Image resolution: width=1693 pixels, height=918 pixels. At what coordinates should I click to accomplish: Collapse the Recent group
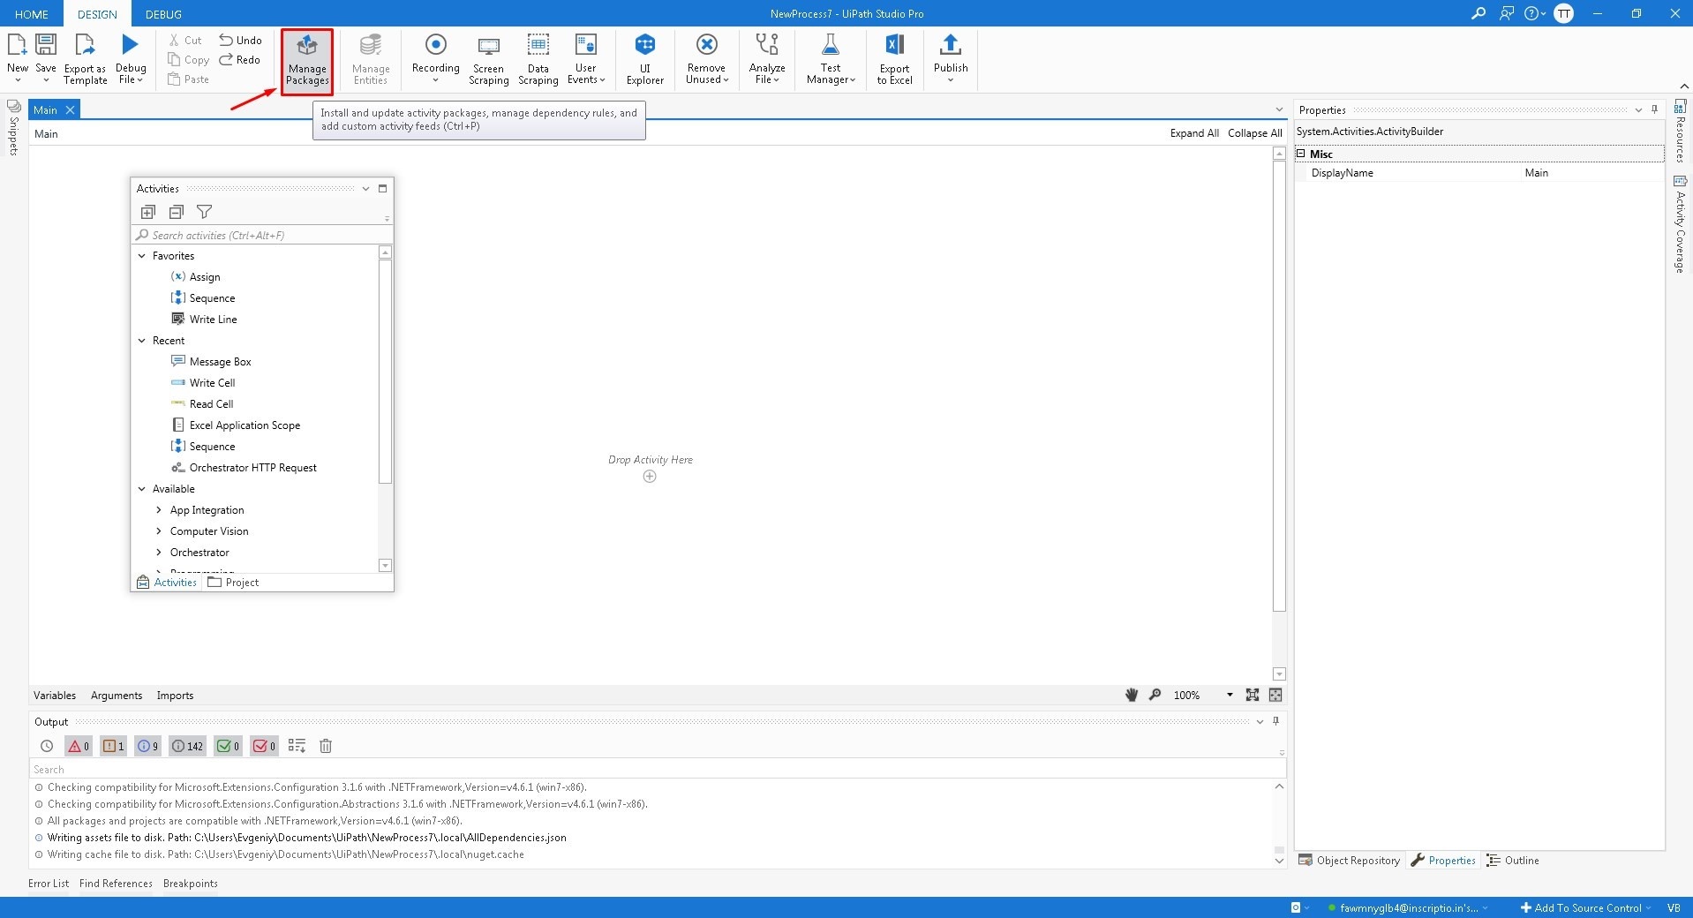click(x=142, y=341)
